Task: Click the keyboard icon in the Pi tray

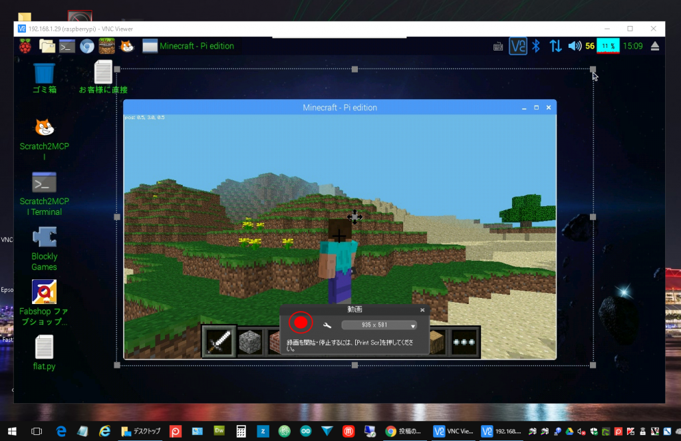Action: pos(498,47)
